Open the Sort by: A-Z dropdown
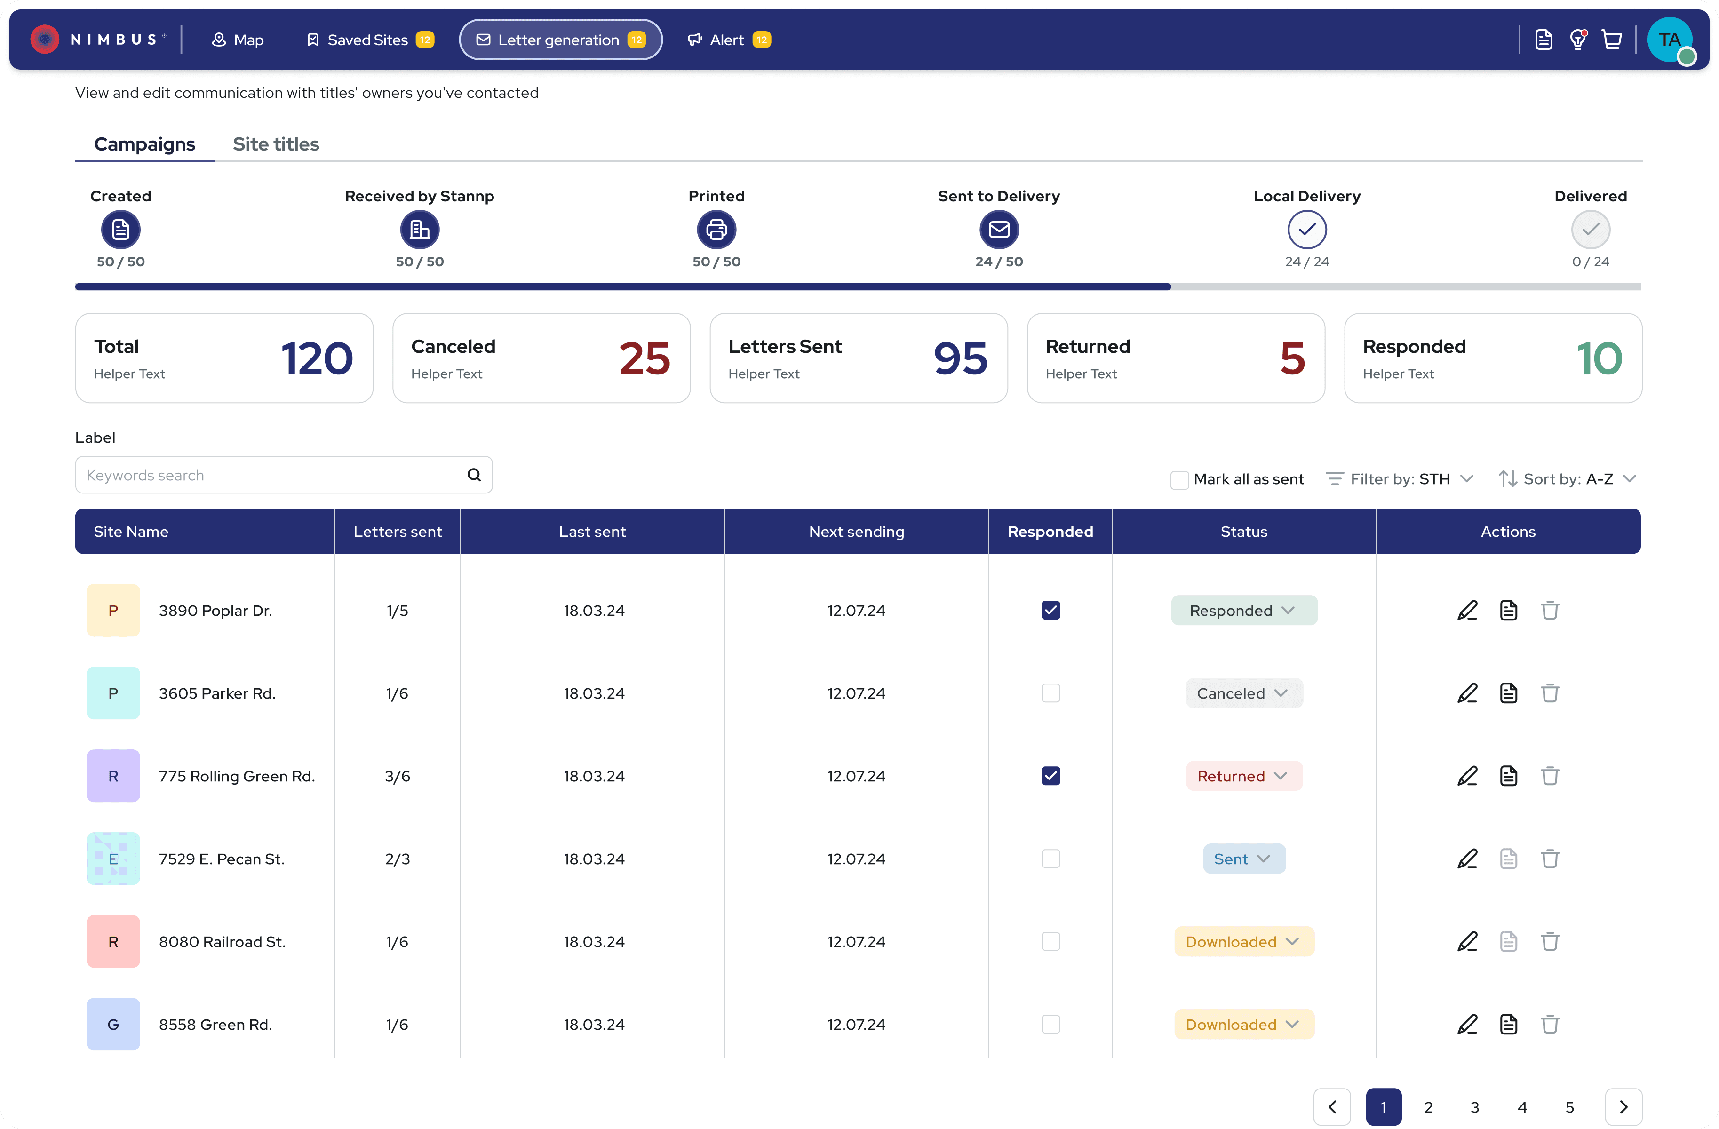This screenshot has height=1129, width=1719. coord(1568,479)
